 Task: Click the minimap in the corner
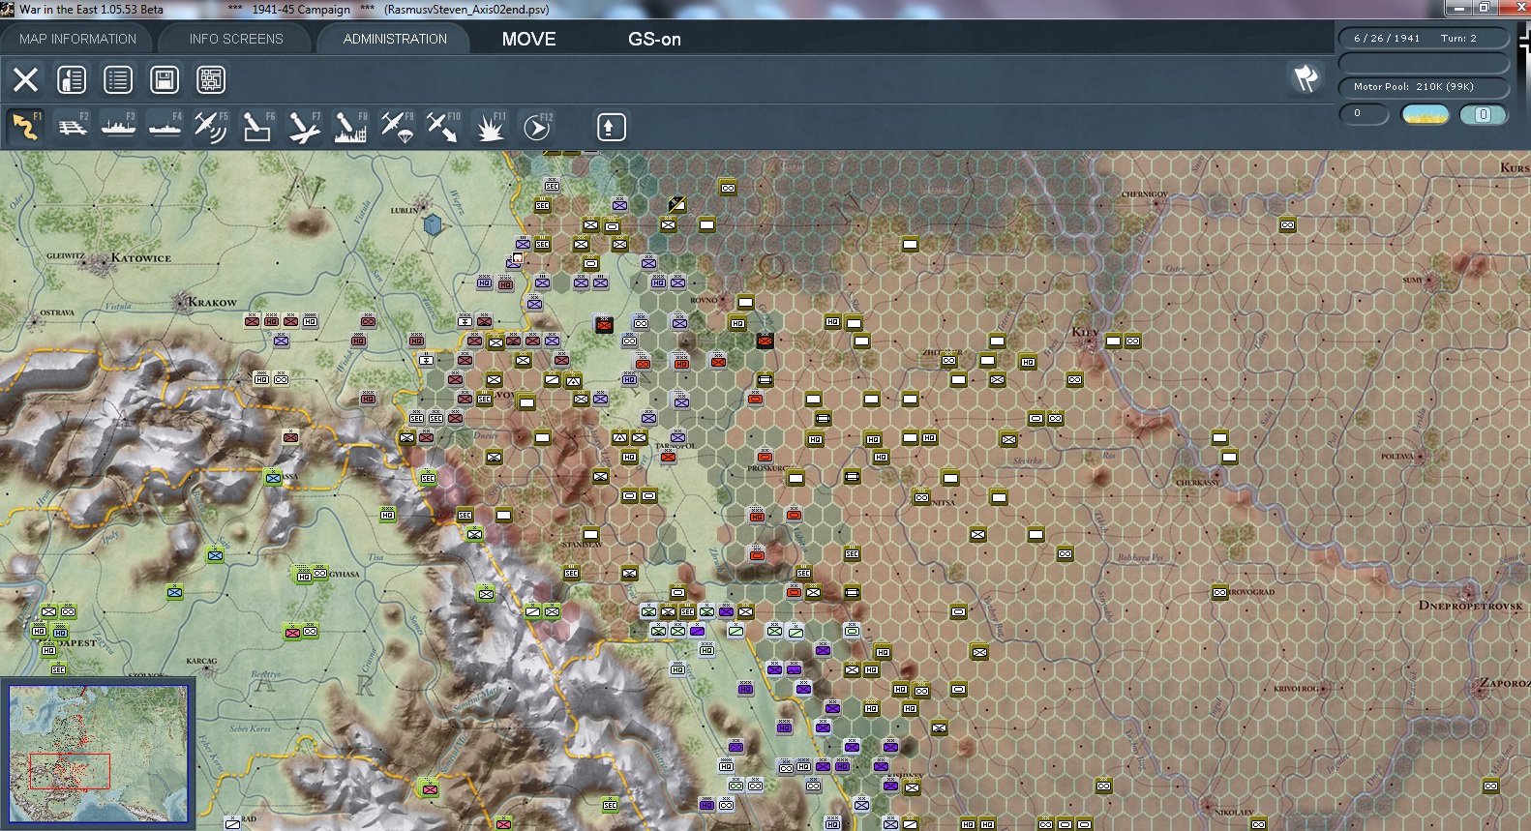click(x=98, y=754)
